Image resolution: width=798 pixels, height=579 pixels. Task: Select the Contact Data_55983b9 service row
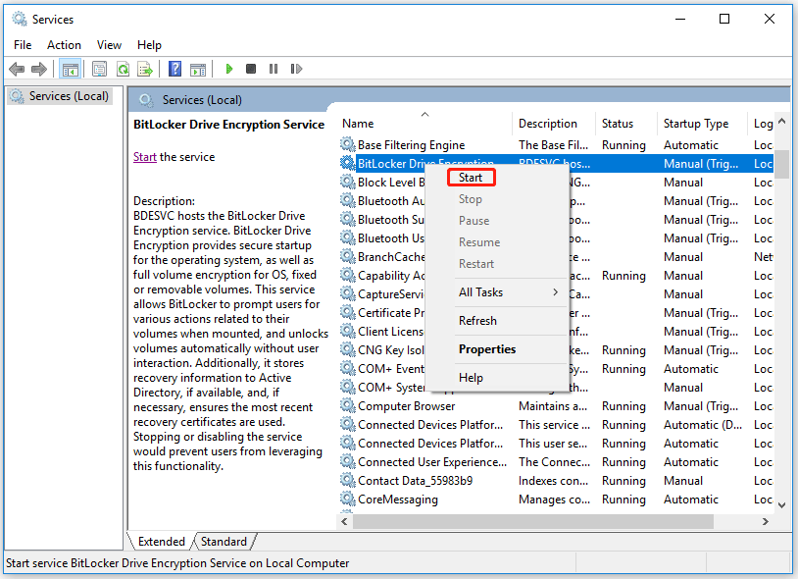pos(556,480)
